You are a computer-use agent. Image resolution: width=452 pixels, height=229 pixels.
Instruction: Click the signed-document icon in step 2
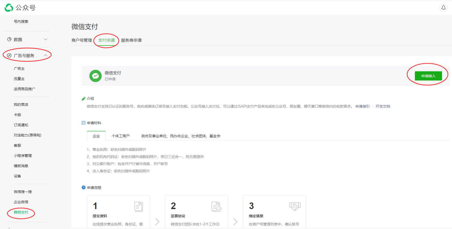(216, 207)
